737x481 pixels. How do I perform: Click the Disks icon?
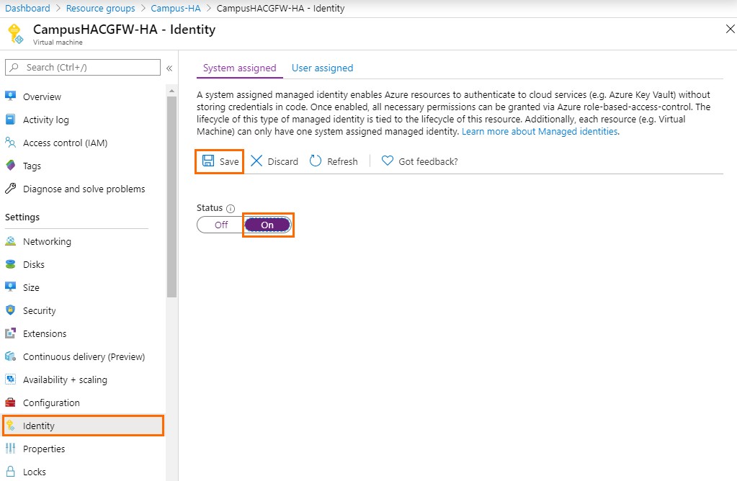tap(10, 264)
